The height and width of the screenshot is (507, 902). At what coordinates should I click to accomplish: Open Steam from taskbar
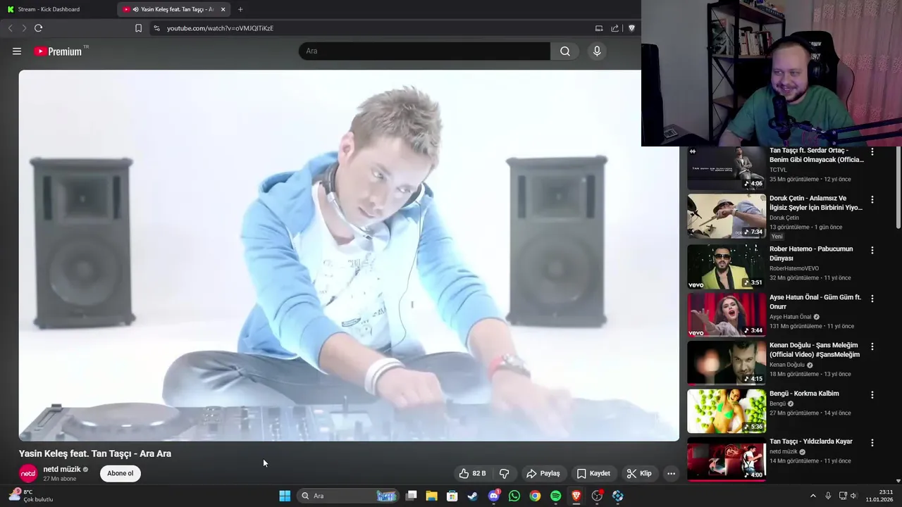[x=473, y=496]
